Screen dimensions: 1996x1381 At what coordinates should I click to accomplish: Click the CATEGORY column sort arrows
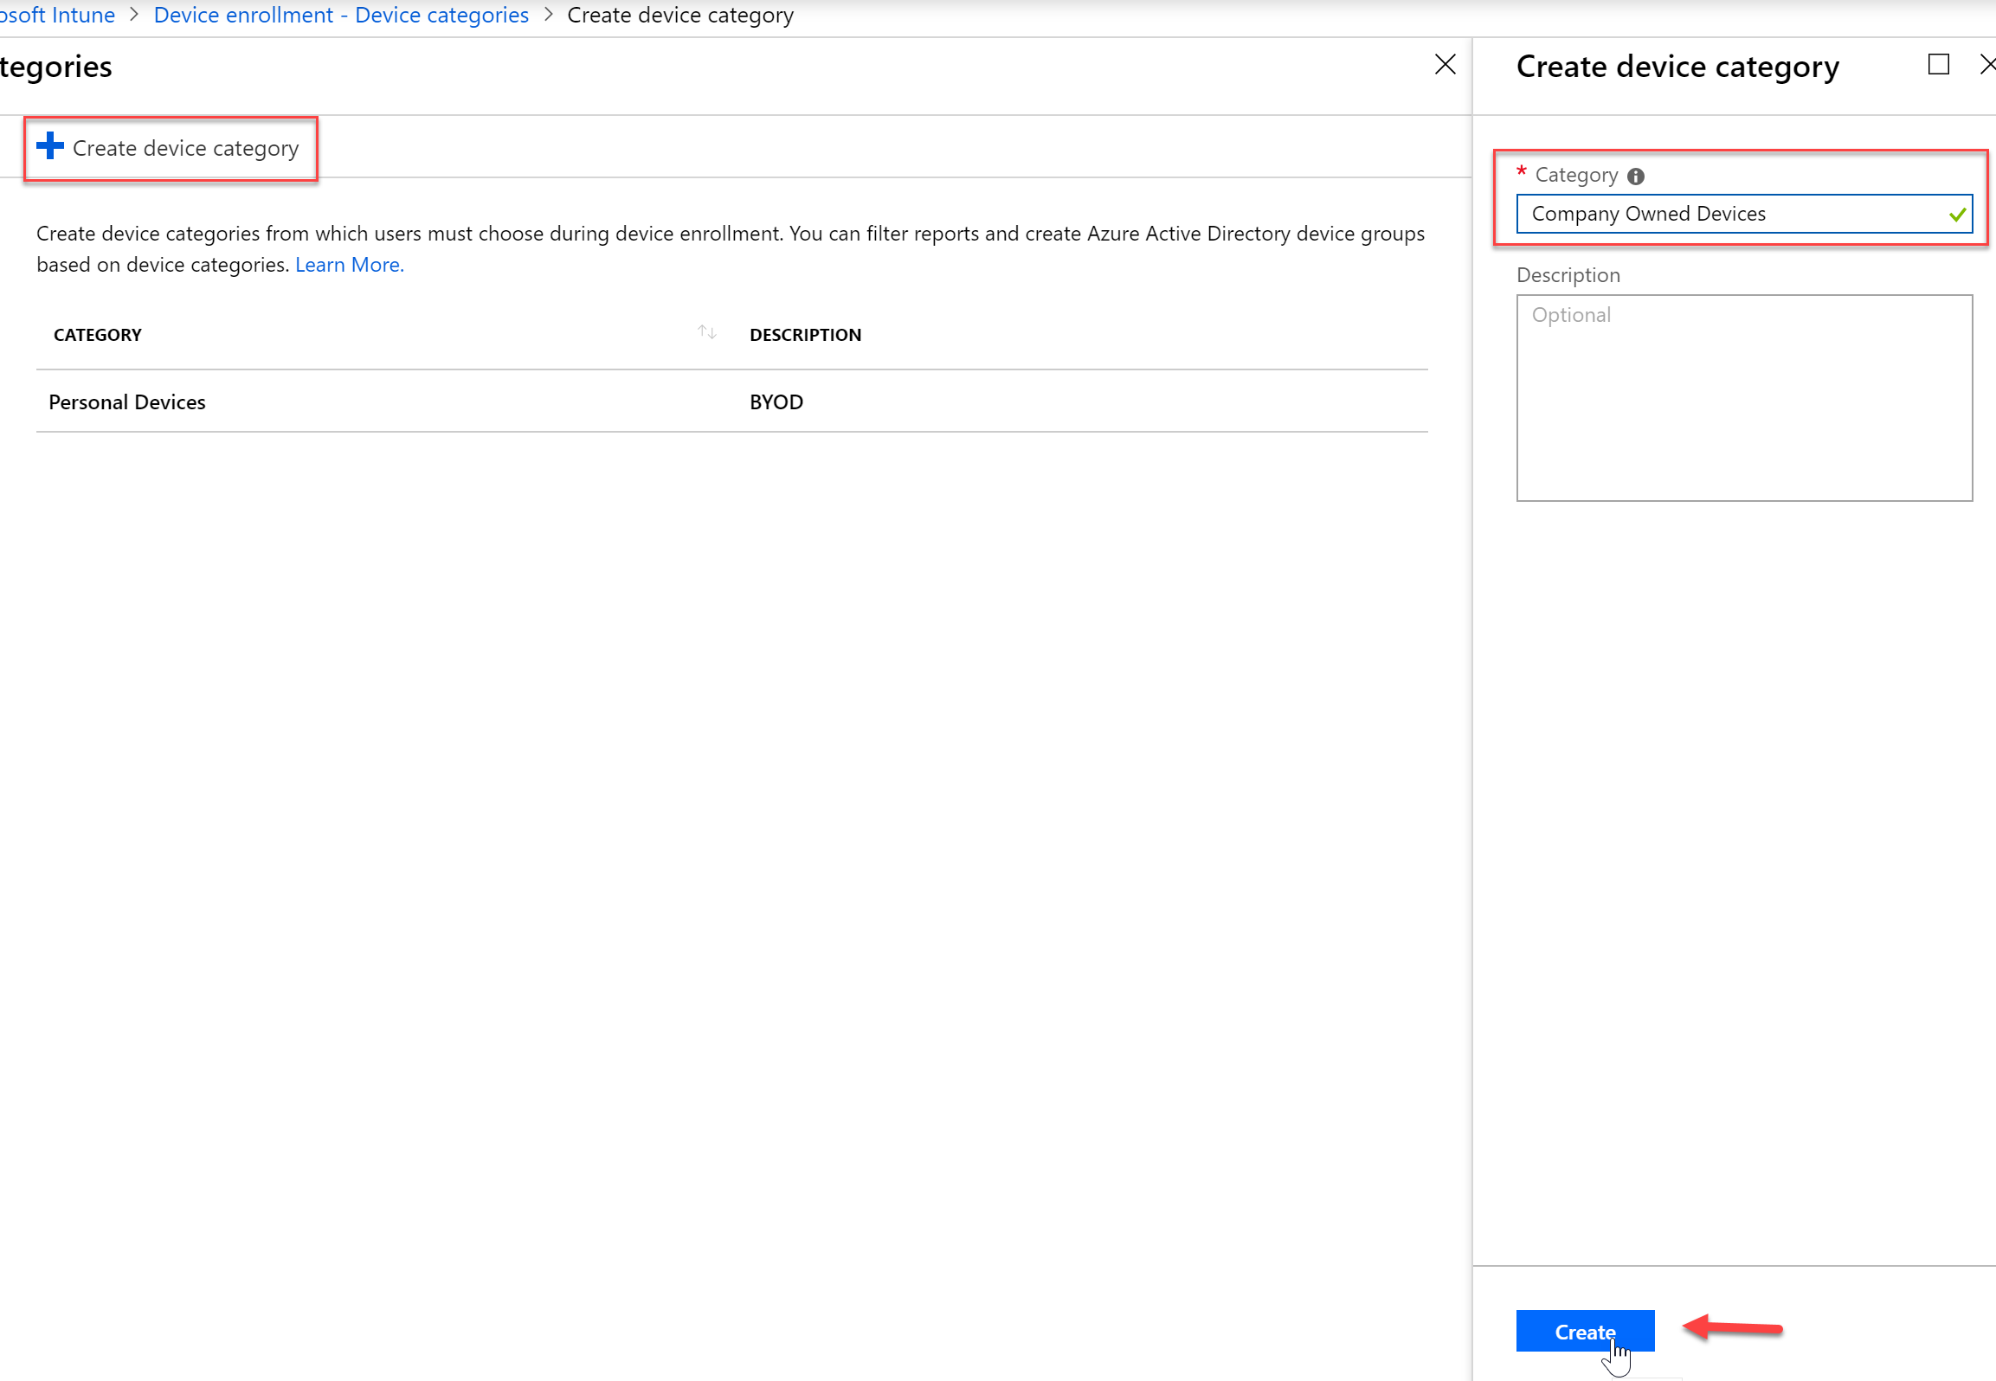707,333
